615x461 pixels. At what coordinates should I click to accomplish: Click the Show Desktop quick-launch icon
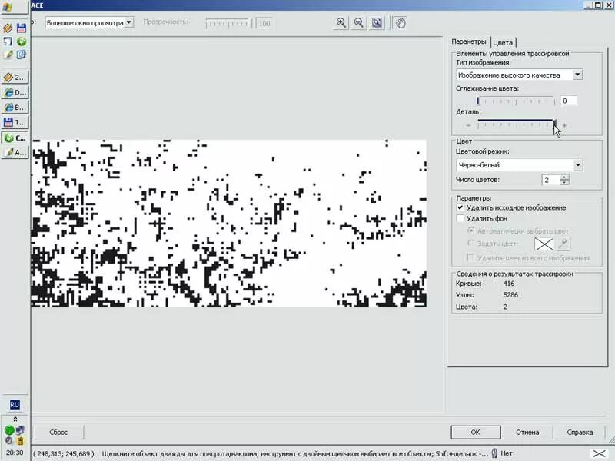coord(8,41)
